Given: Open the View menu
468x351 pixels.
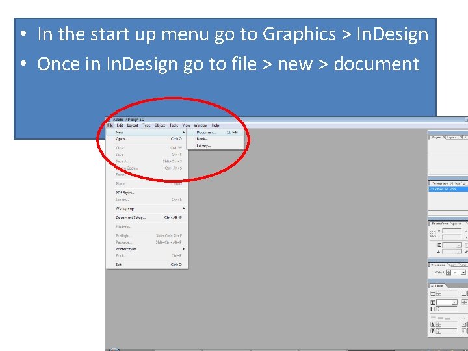Looking at the screenshot, I should 186,125.
